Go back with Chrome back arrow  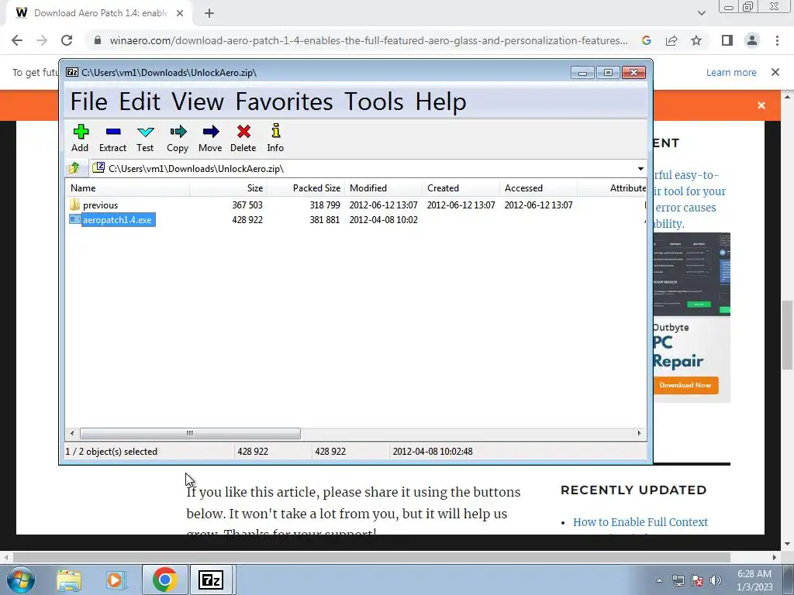(x=17, y=40)
